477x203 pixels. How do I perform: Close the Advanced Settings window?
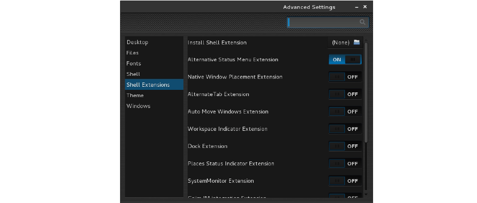365,7
